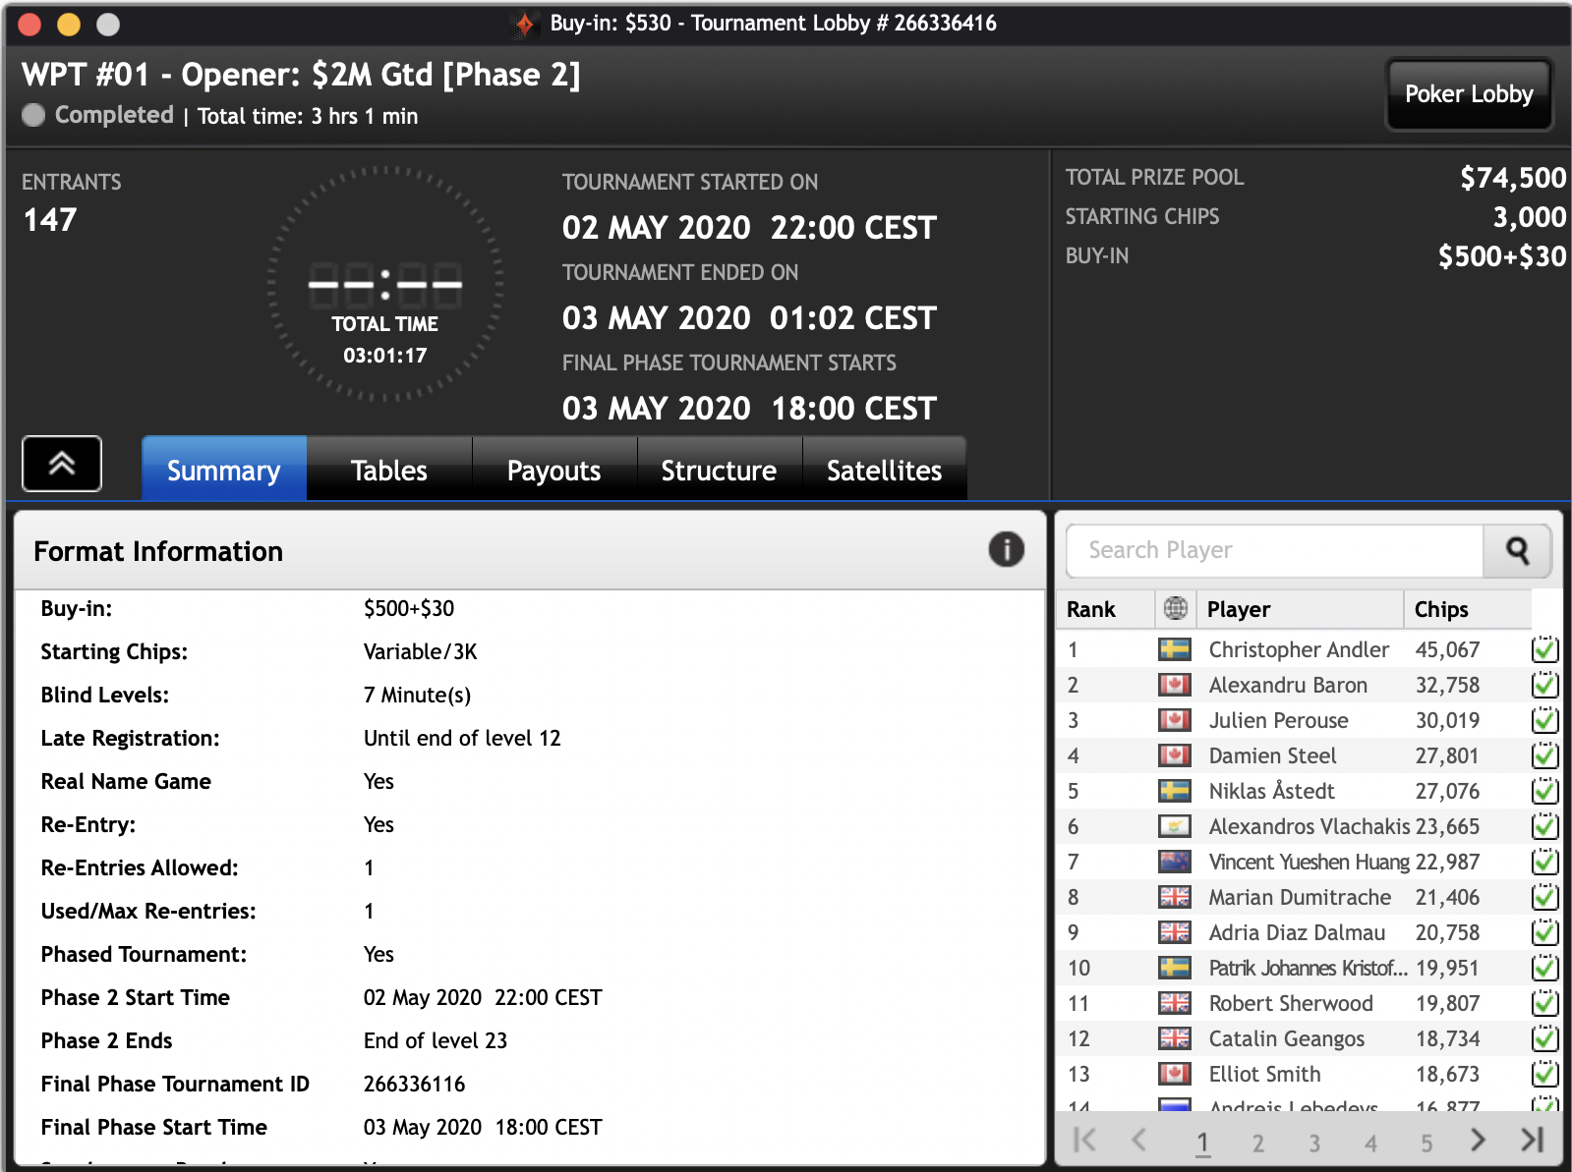The height and width of the screenshot is (1172, 1572).
Task: Toggle checkbox for Damien Steel
Action: (x=1544, y=755)
